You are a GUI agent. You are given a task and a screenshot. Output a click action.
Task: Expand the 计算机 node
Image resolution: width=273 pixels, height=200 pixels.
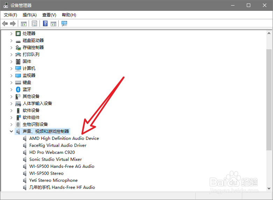pos(11,69)
